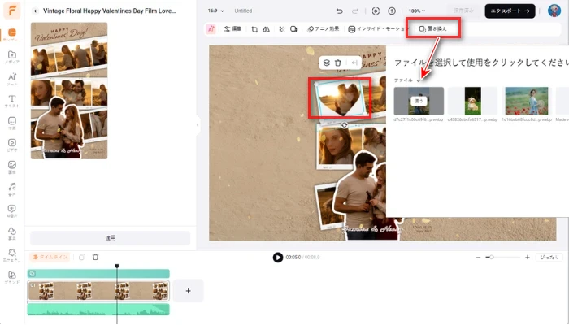
Task: Select the golden retriever dog thumbnail
Action: 472,101
